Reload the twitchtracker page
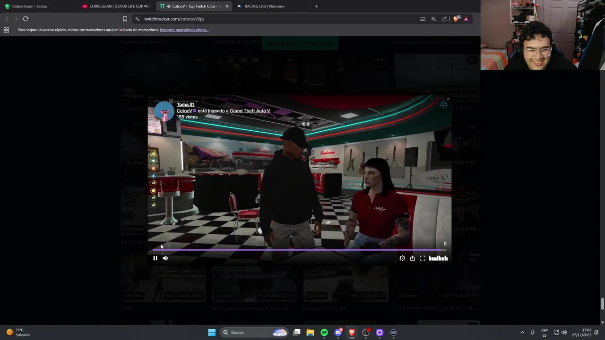Image resolution: width=605 pixels, height=340 pixels. [26, 19]
